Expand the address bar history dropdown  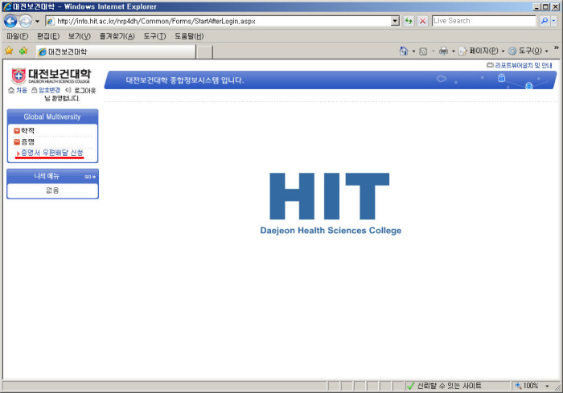(x=395, y=21)
